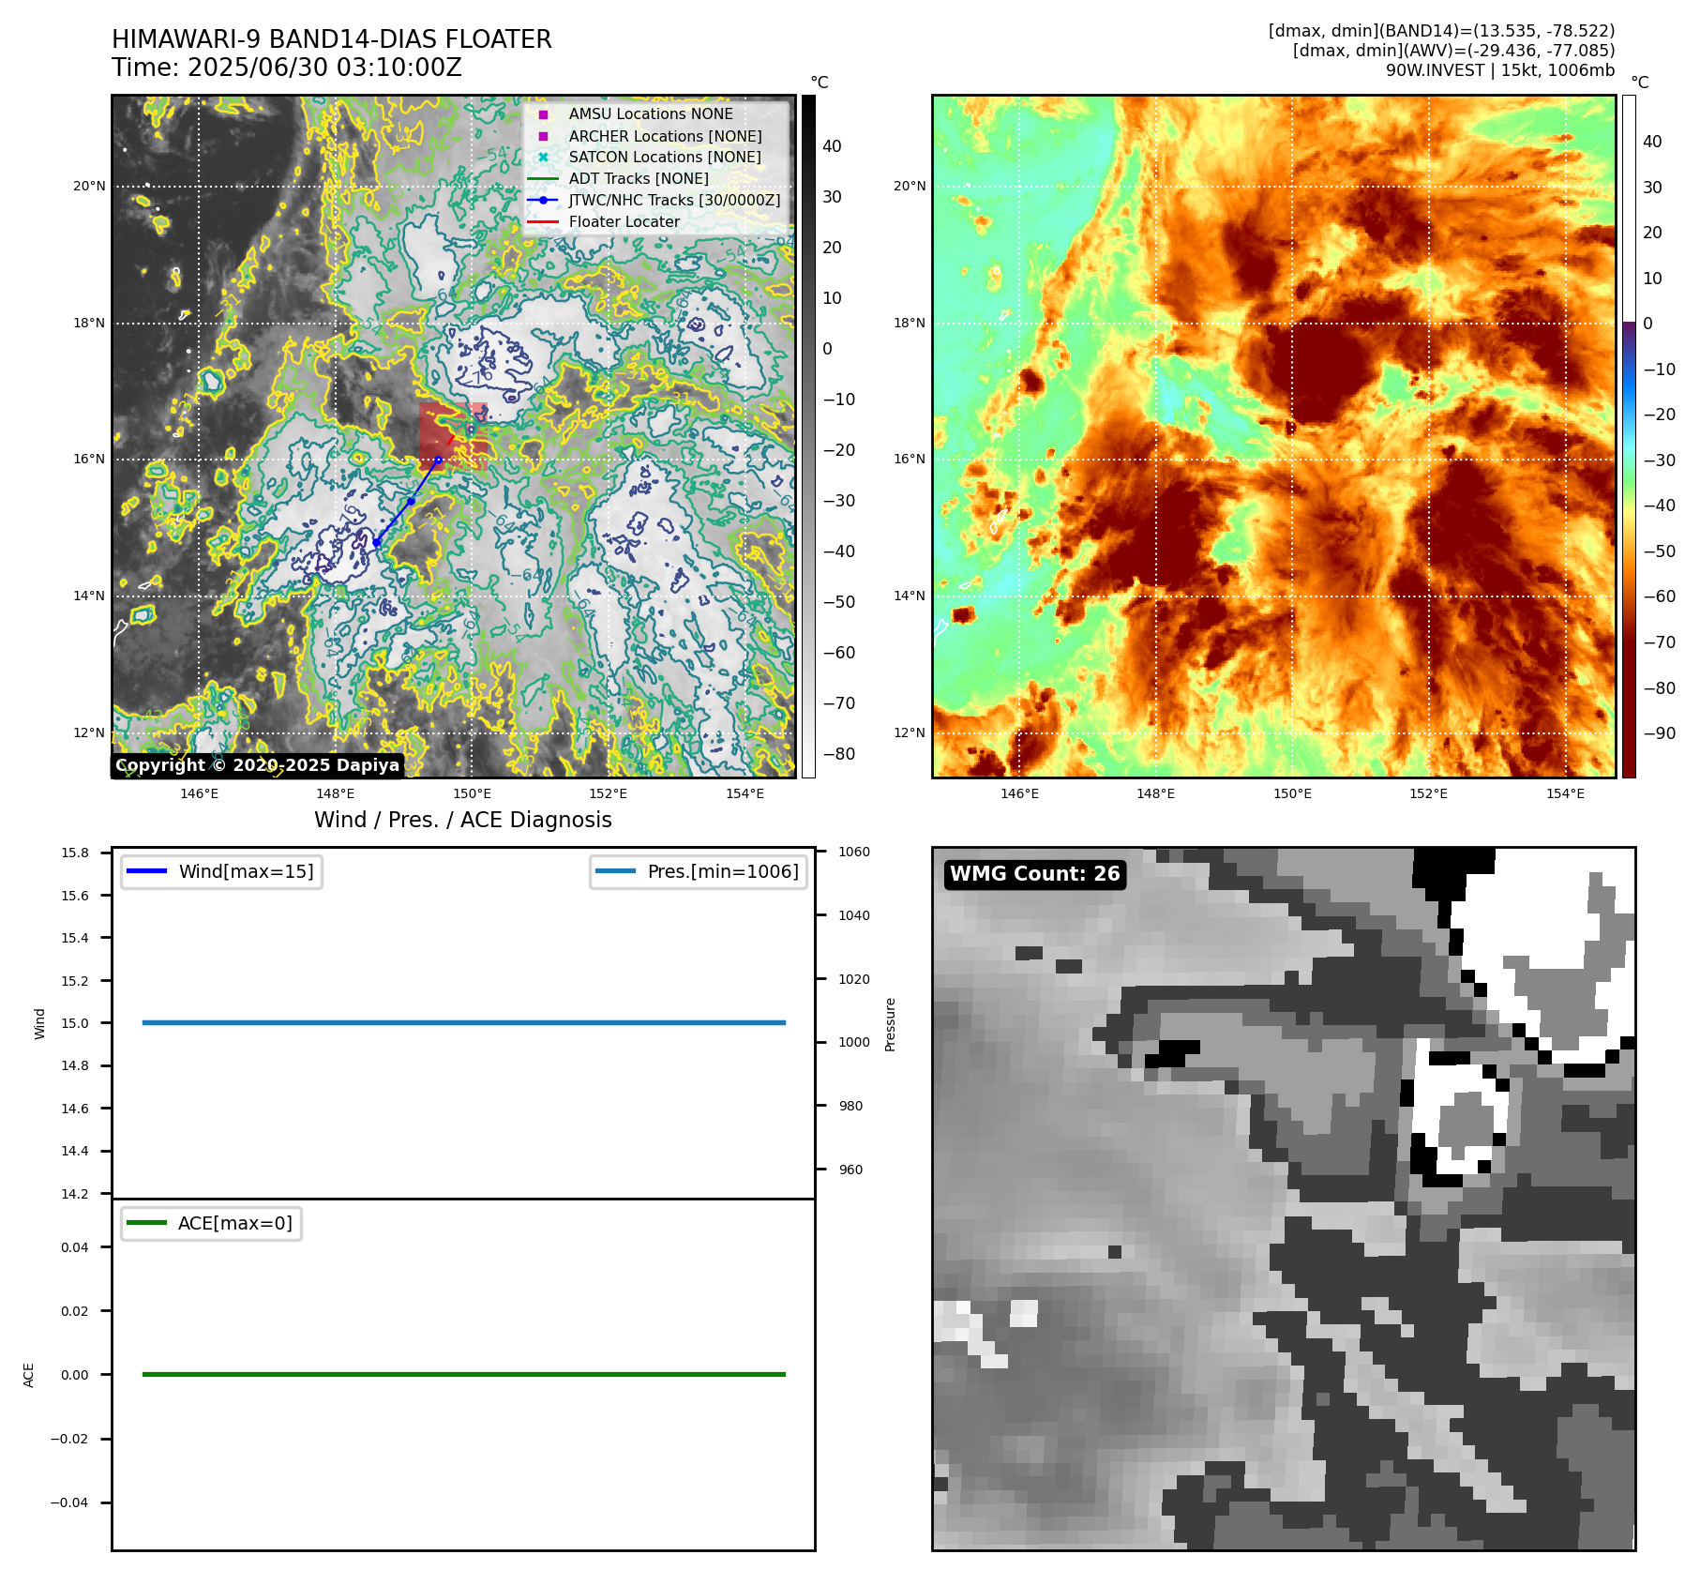Click the 'ACE' axis label

[x=29, y=1375]
